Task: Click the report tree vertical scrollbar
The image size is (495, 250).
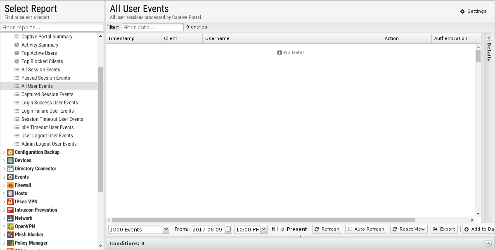Action: 100,129
